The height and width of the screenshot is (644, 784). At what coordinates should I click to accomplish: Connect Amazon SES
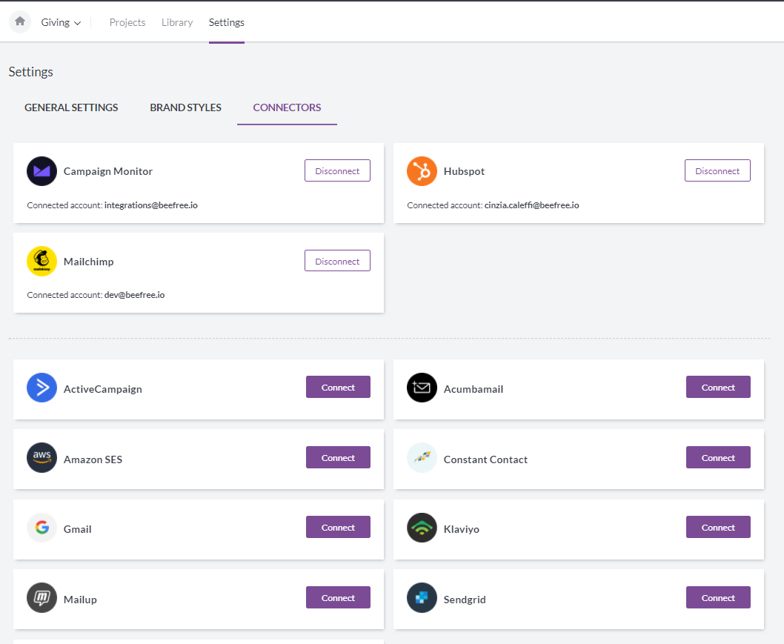(x=338, y=457)
